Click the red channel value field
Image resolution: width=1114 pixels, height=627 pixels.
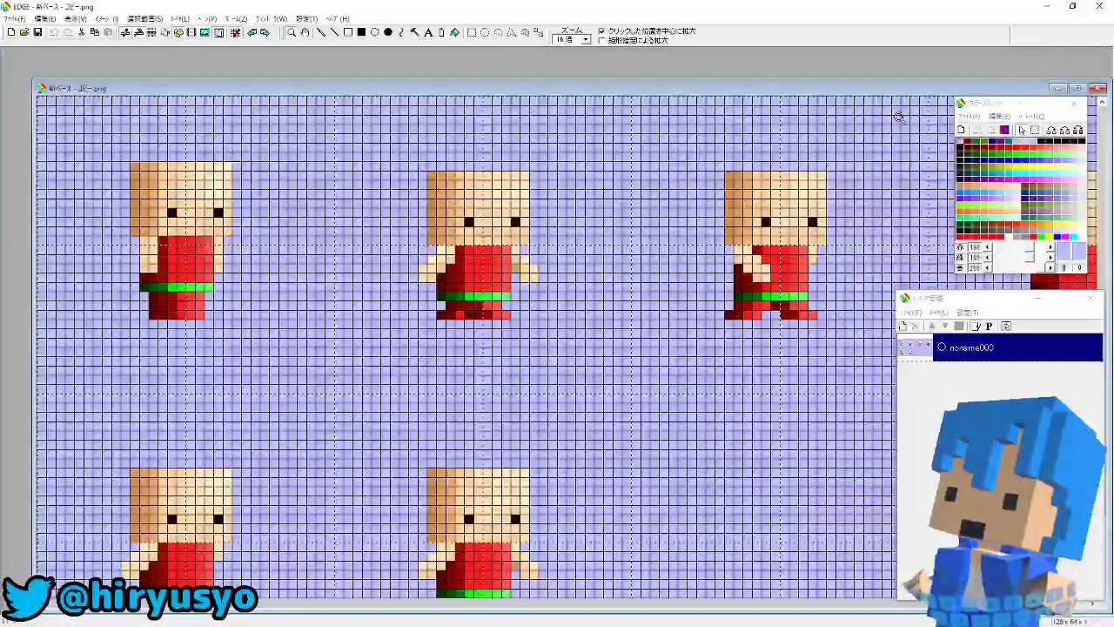pyautogui.click(x=975, y=247)
